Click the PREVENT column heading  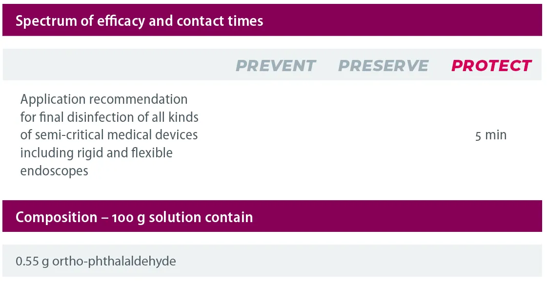click(x=276, y=66)
